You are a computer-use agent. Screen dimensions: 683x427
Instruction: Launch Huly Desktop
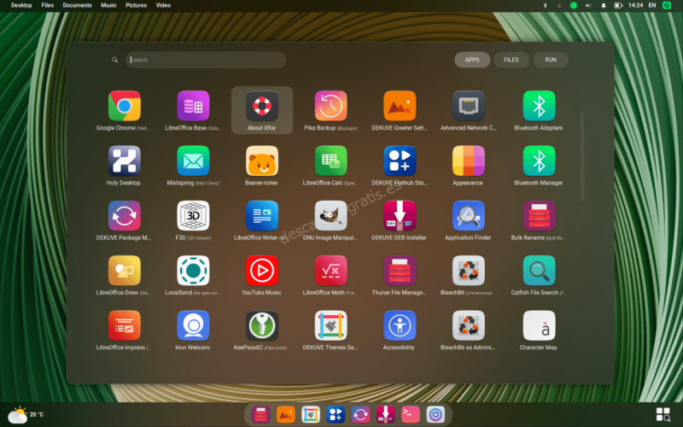coord(124,161)
